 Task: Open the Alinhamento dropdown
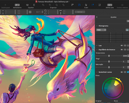(17, 5)
